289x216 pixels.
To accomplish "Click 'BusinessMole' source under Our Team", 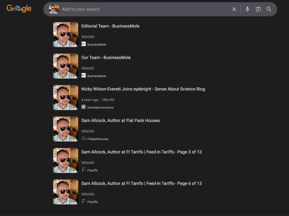I will pos(97,76).
